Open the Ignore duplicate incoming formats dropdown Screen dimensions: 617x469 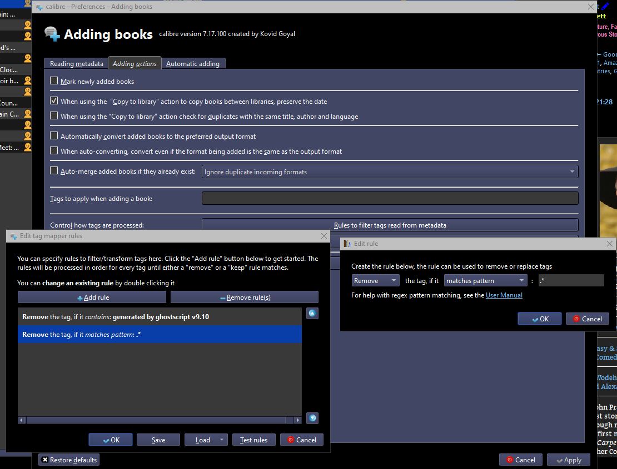(x=390, y=172)
